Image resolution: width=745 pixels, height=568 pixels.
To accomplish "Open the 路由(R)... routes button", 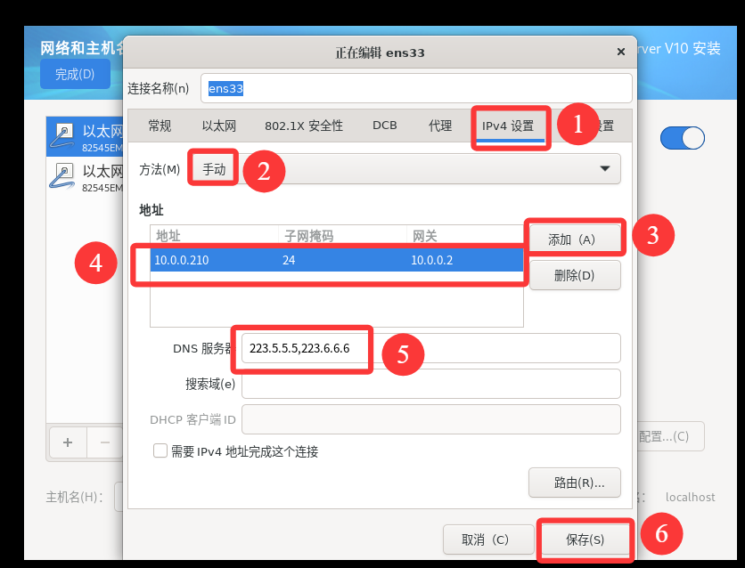I will point(574,483).
